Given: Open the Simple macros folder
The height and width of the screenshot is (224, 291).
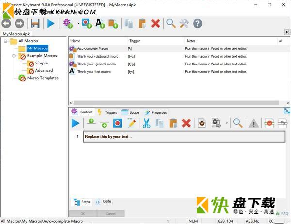Looking at the screenshot, I should click(41, 63).
